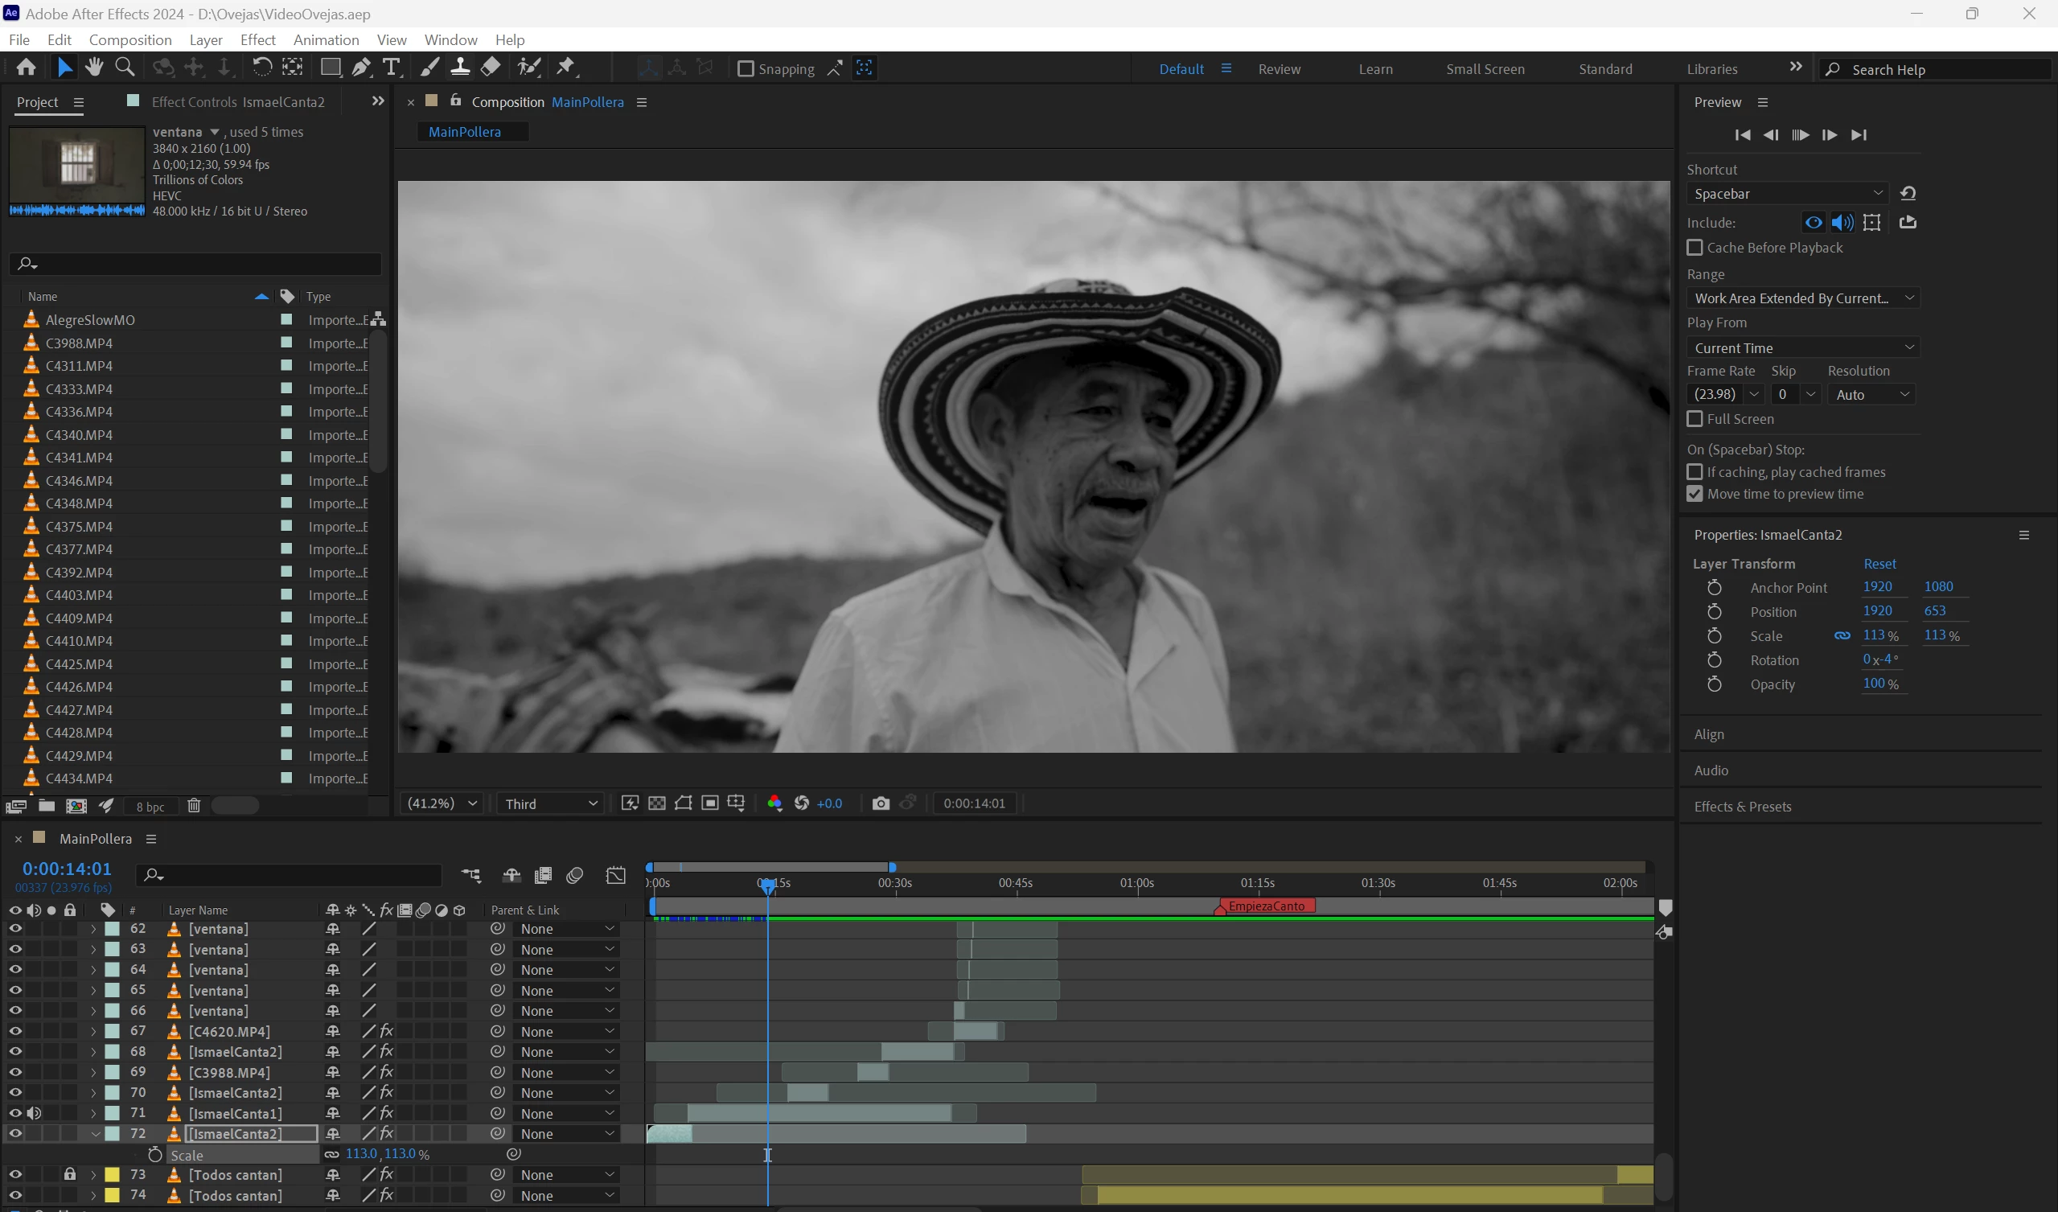The height and width of the screenshot is (1212, 2058).
Task: Click the EmpiezaCanto timeline marker
Action: point(1266,906)
